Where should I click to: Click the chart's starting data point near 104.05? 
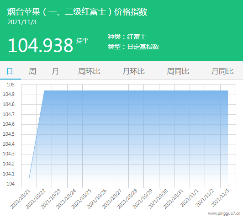(x=29, y=178)
